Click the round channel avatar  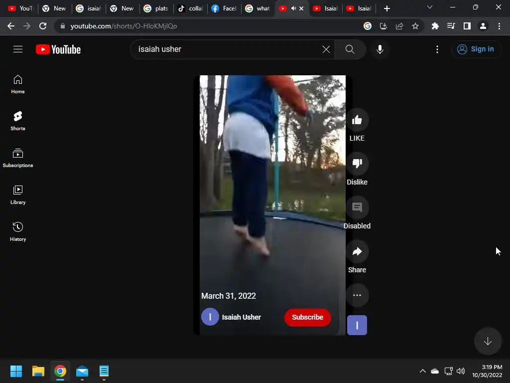pyautogui.click(x=210, y=317)
